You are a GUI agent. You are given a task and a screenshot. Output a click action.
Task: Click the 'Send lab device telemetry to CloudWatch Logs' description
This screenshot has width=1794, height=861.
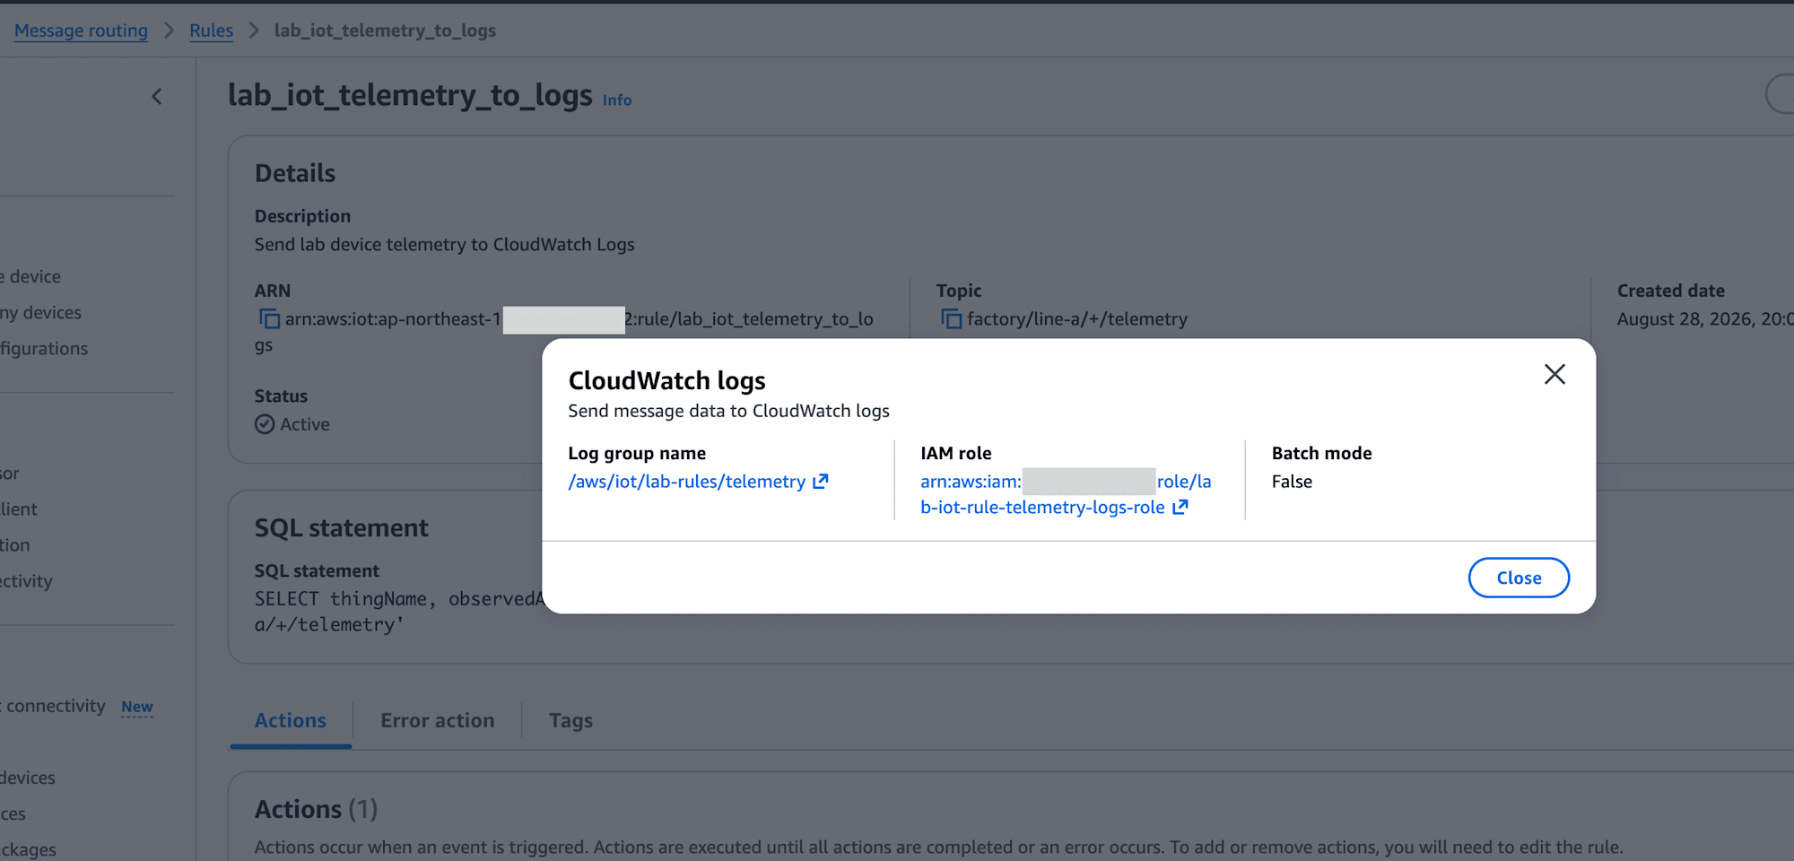[444, 244]
